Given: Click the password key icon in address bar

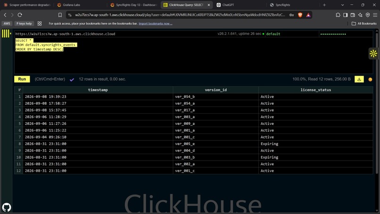Looking at the screenshot, I should [x=291, y=15].
